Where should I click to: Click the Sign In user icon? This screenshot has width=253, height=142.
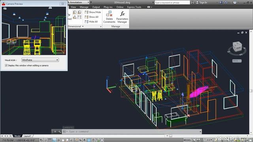(x=197, y=2)
